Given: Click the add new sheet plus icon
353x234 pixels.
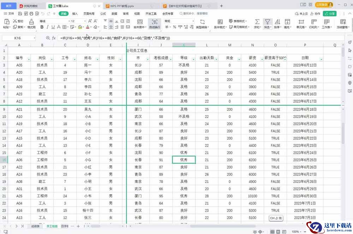Looking at the screenshot, I should click(x=78, y=226).
